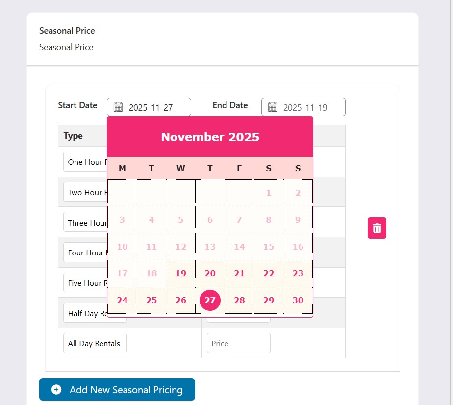This screenshot has height=405, width=453.
Task: Click the End Date calendar icon
Action: (273, 107)
